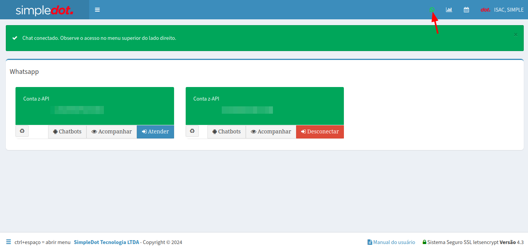
Task: Open Chatbots for the account with Desconectar
Action: pyautogui.click(x=227, y=131)
